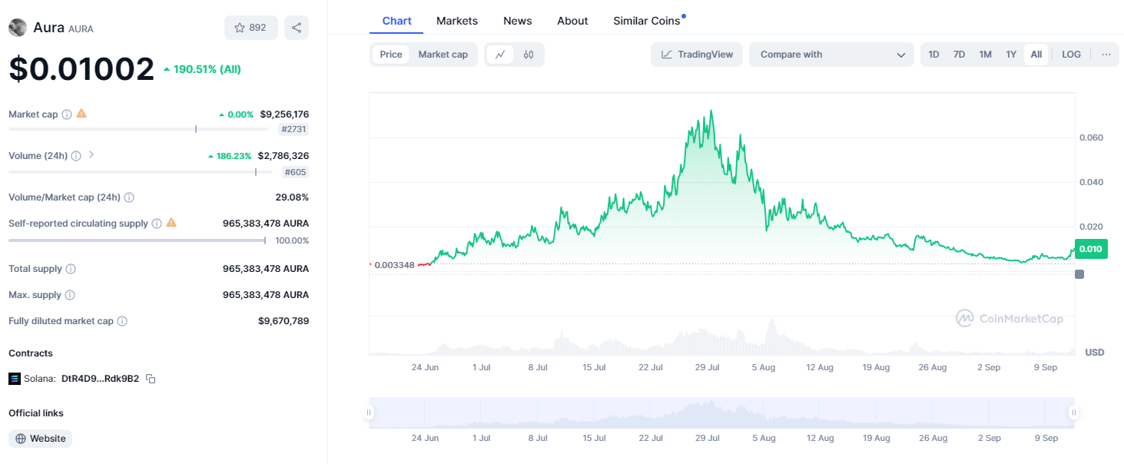Click the 0.003348 starting price label

click(395, 265)
